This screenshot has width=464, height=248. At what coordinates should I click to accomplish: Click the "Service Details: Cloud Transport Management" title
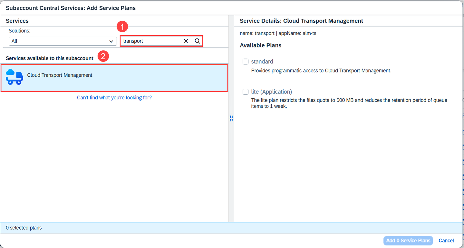pos(302,21)
